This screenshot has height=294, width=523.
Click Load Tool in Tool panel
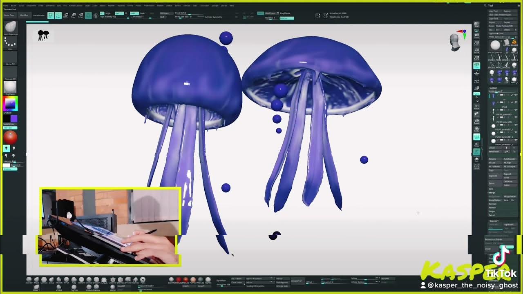[x=495, y=11]
